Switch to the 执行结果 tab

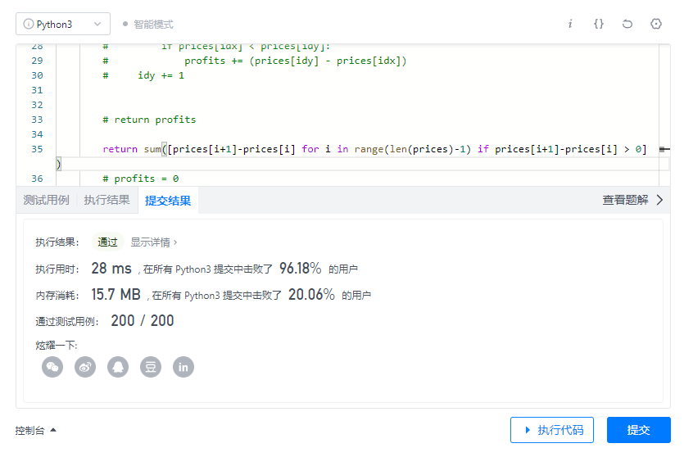106,201
